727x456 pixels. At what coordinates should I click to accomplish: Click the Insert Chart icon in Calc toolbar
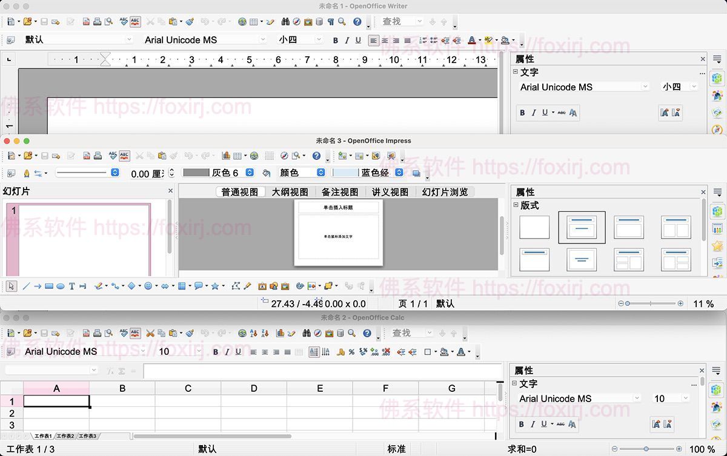pos(281,333)
